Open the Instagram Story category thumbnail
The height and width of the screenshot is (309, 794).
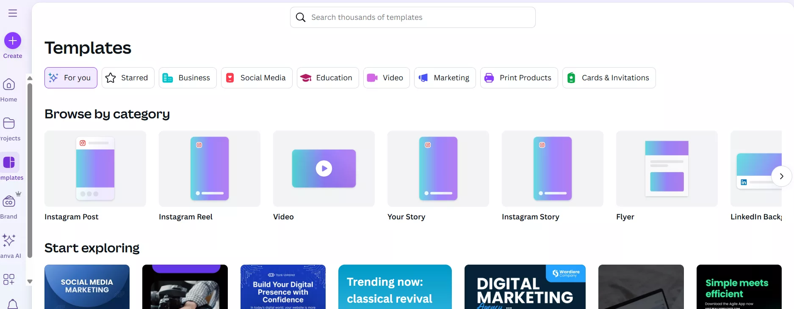[x=553, y=169]
